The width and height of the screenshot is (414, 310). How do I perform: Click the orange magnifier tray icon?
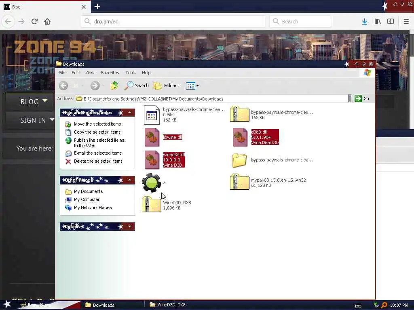384,305
